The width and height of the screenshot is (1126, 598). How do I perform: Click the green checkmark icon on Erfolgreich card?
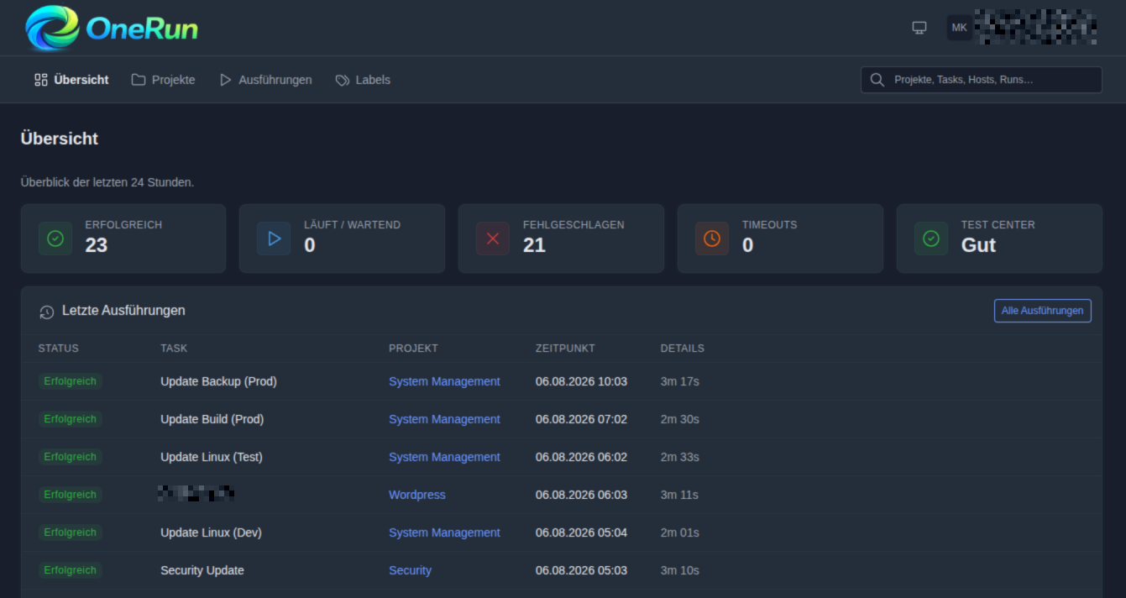point(55,239)
